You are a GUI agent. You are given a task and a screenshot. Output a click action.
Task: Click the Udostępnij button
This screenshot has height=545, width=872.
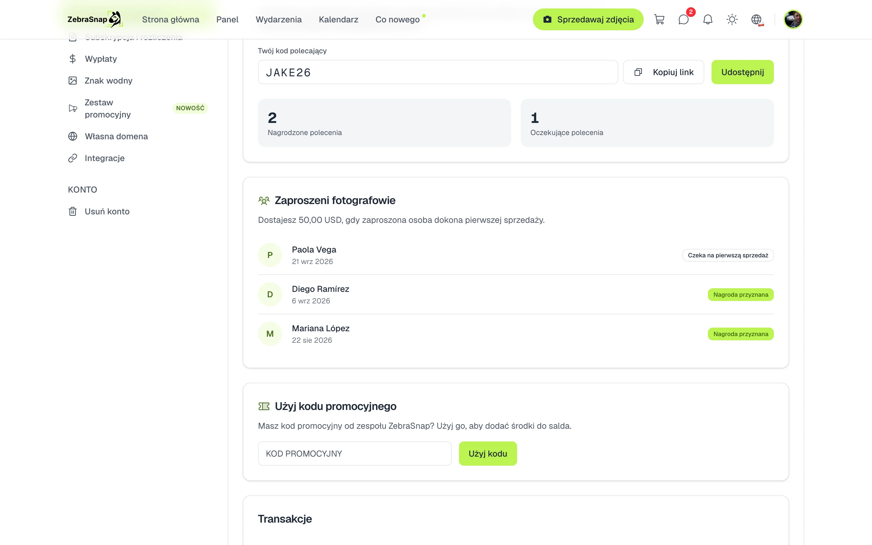tap(742, 72)
